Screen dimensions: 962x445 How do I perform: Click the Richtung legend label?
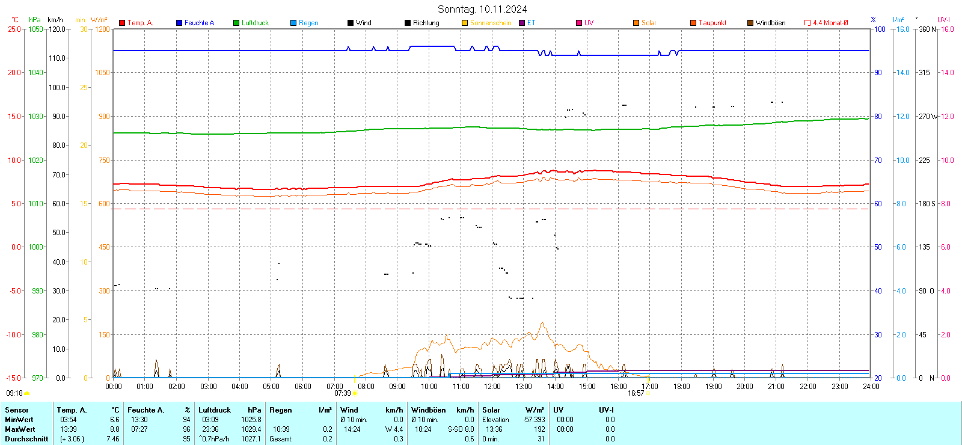426,23
